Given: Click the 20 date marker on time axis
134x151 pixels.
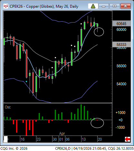Looking at the screenshot, I should coord(100,139).
